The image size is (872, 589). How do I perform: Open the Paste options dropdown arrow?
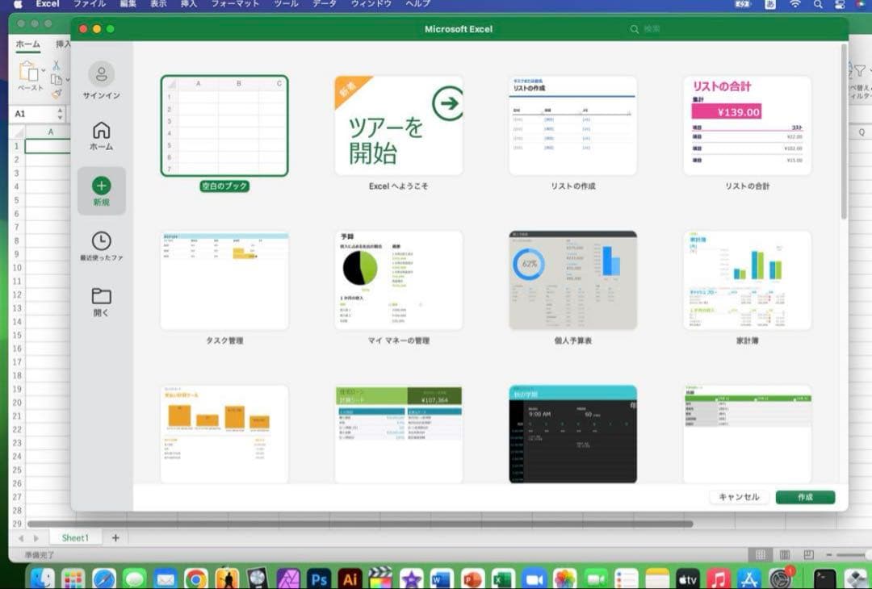coord(43,70)
